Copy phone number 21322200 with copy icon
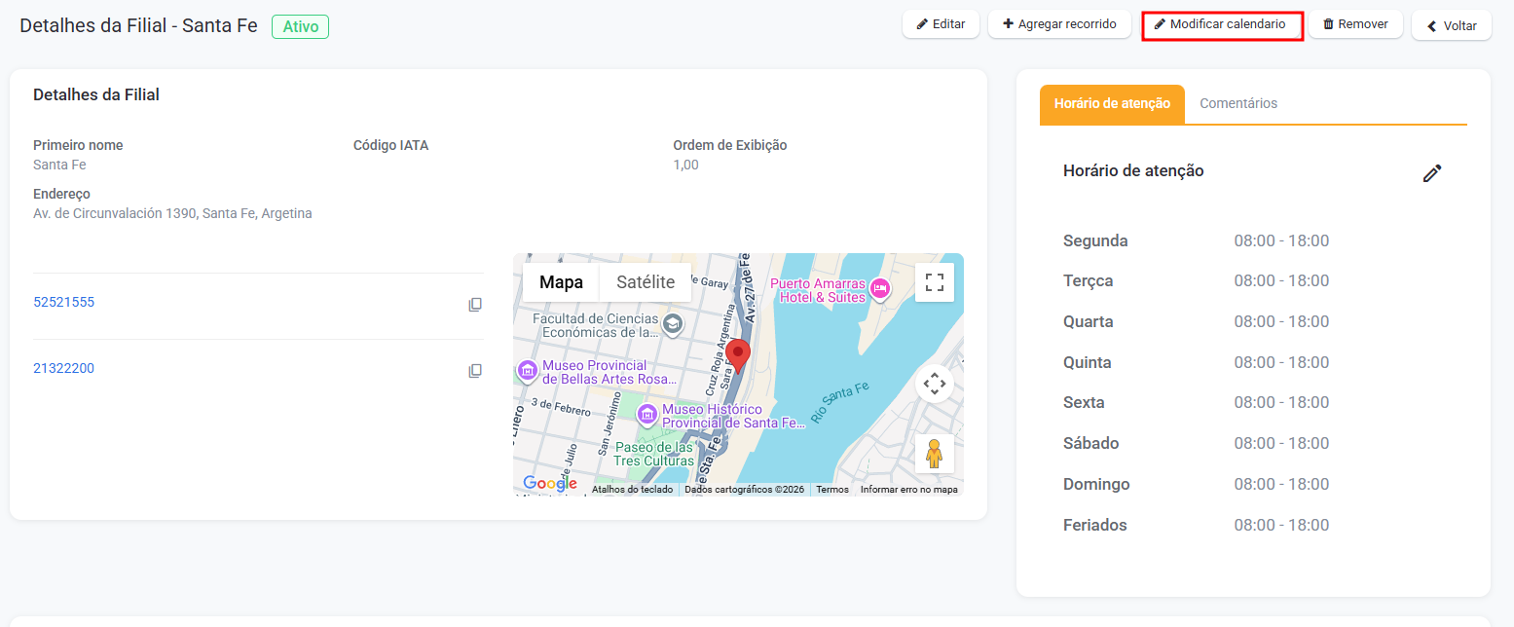1514x627 pixels. point(475,371)
